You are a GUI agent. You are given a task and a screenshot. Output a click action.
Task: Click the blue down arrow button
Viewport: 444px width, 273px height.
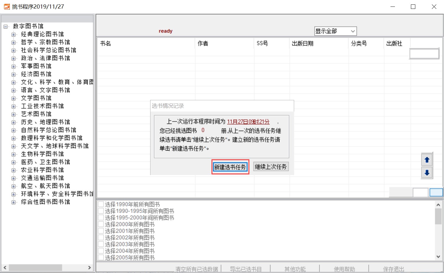click(x=427, y=173)
